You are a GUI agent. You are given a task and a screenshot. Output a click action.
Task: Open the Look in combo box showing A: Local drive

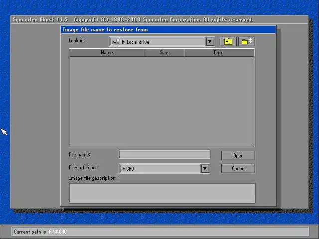tap(162, 42)
